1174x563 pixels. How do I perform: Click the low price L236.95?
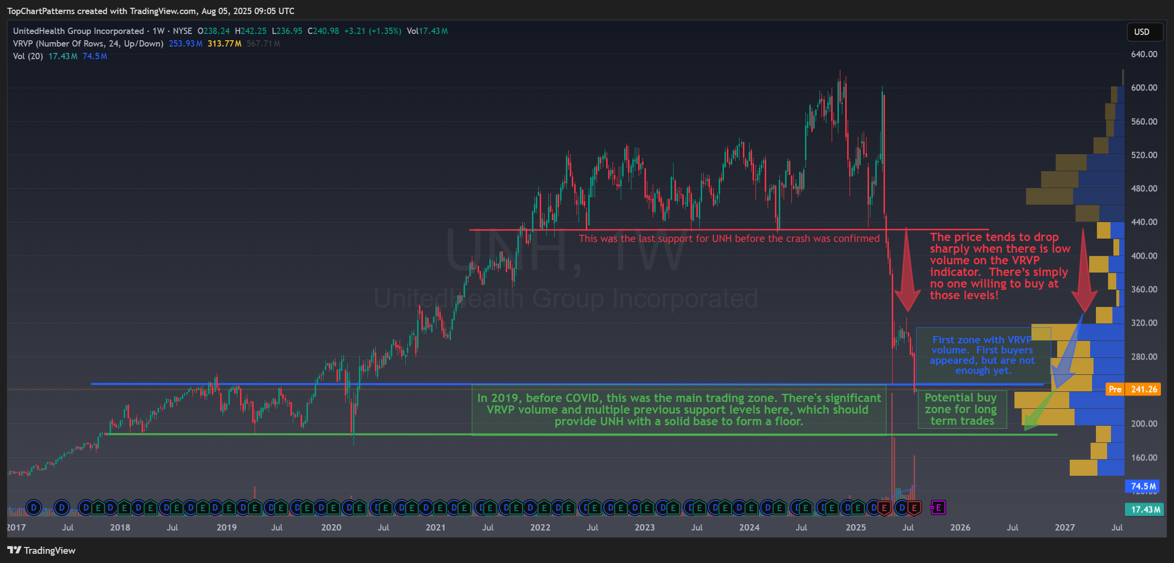point(287,31)
